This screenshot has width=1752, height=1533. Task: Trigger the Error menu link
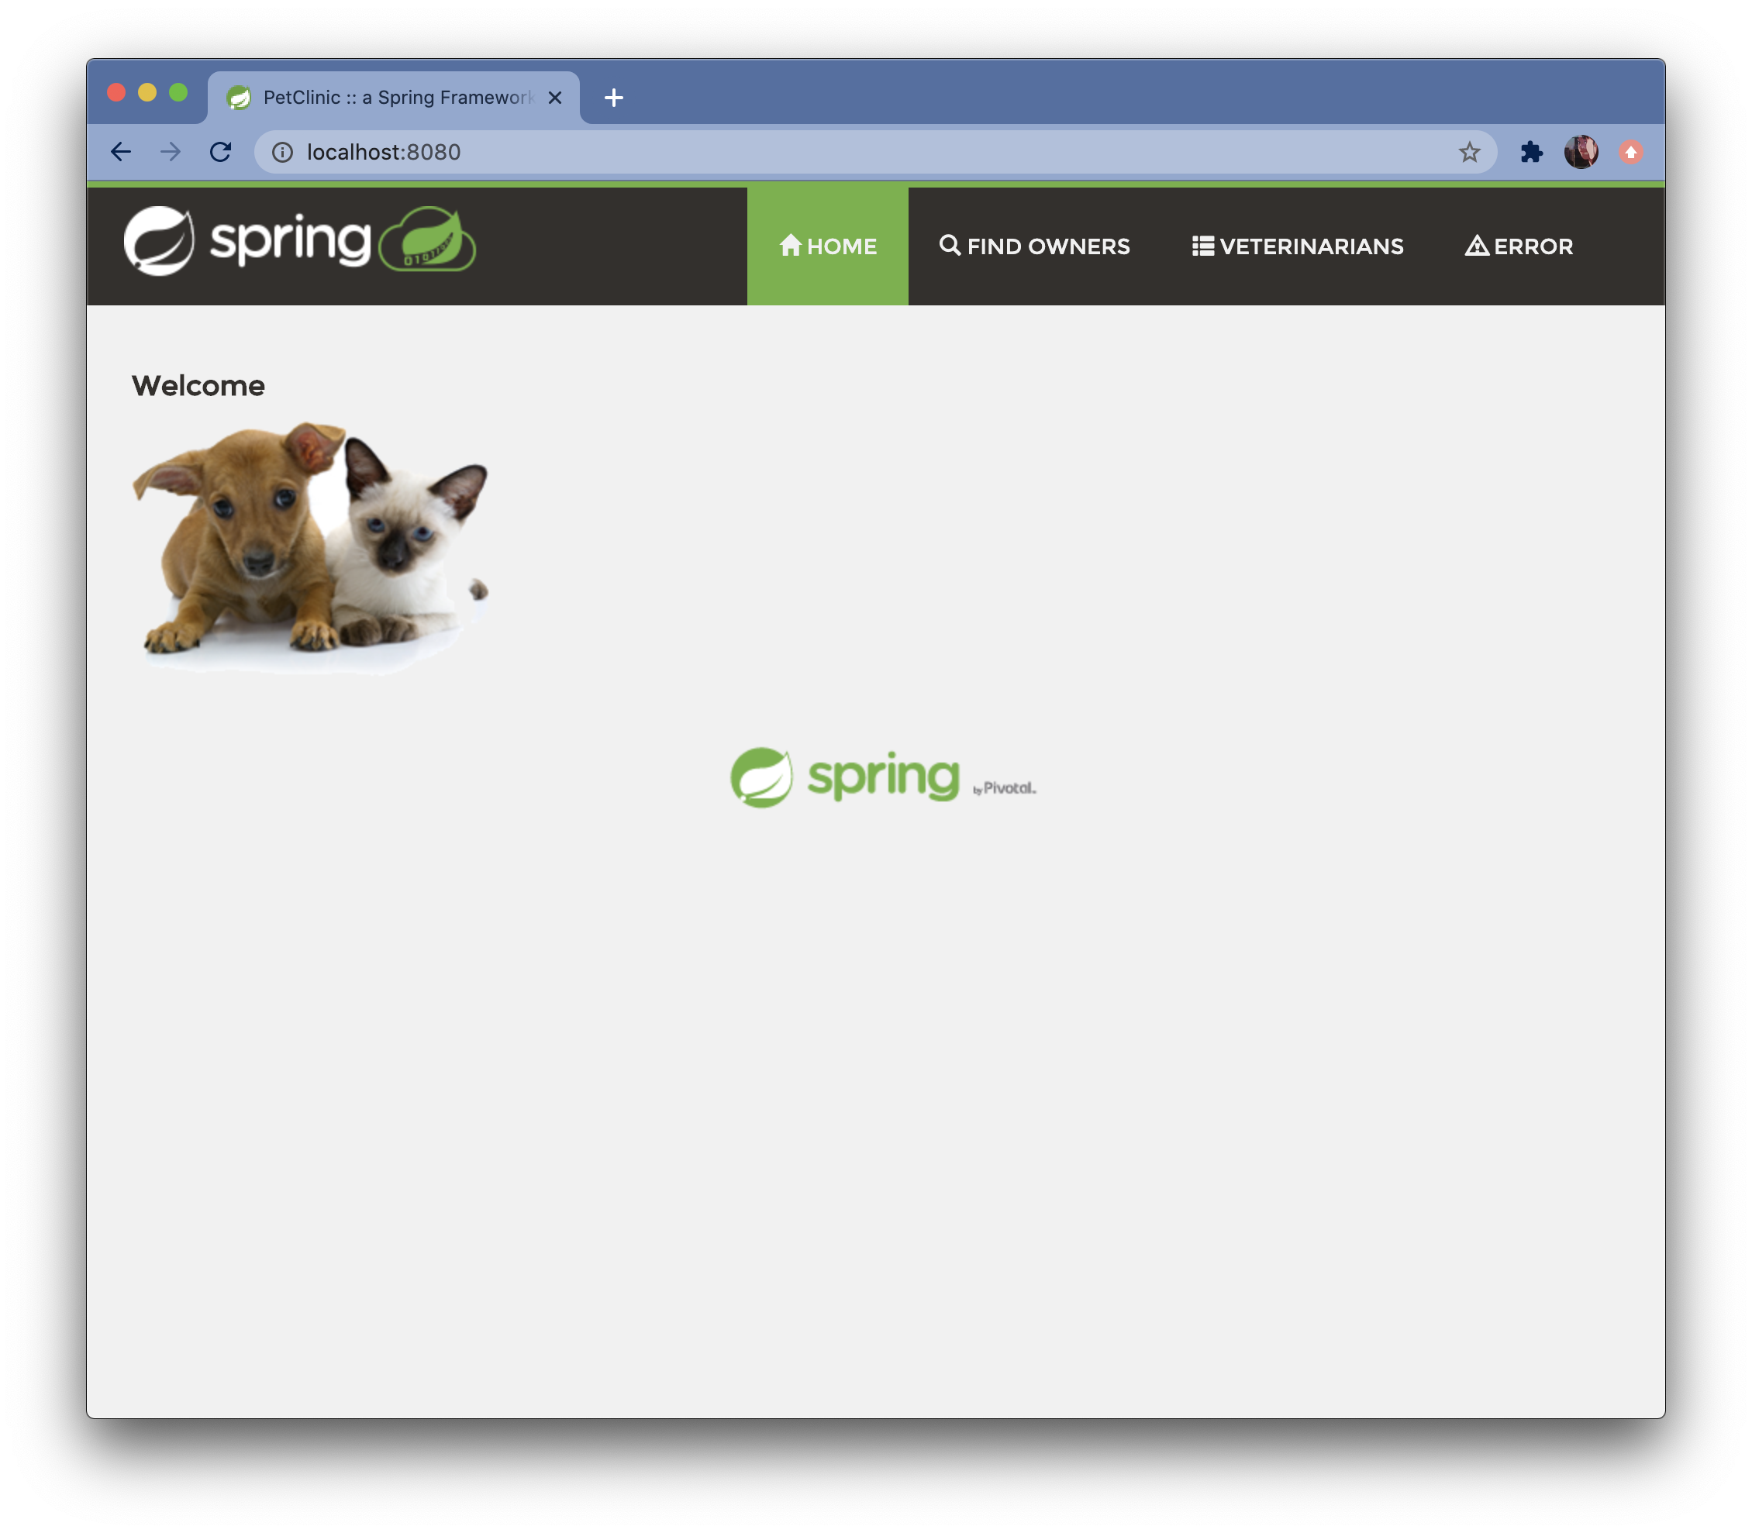pyautogui.click(x=1519, y=246)
